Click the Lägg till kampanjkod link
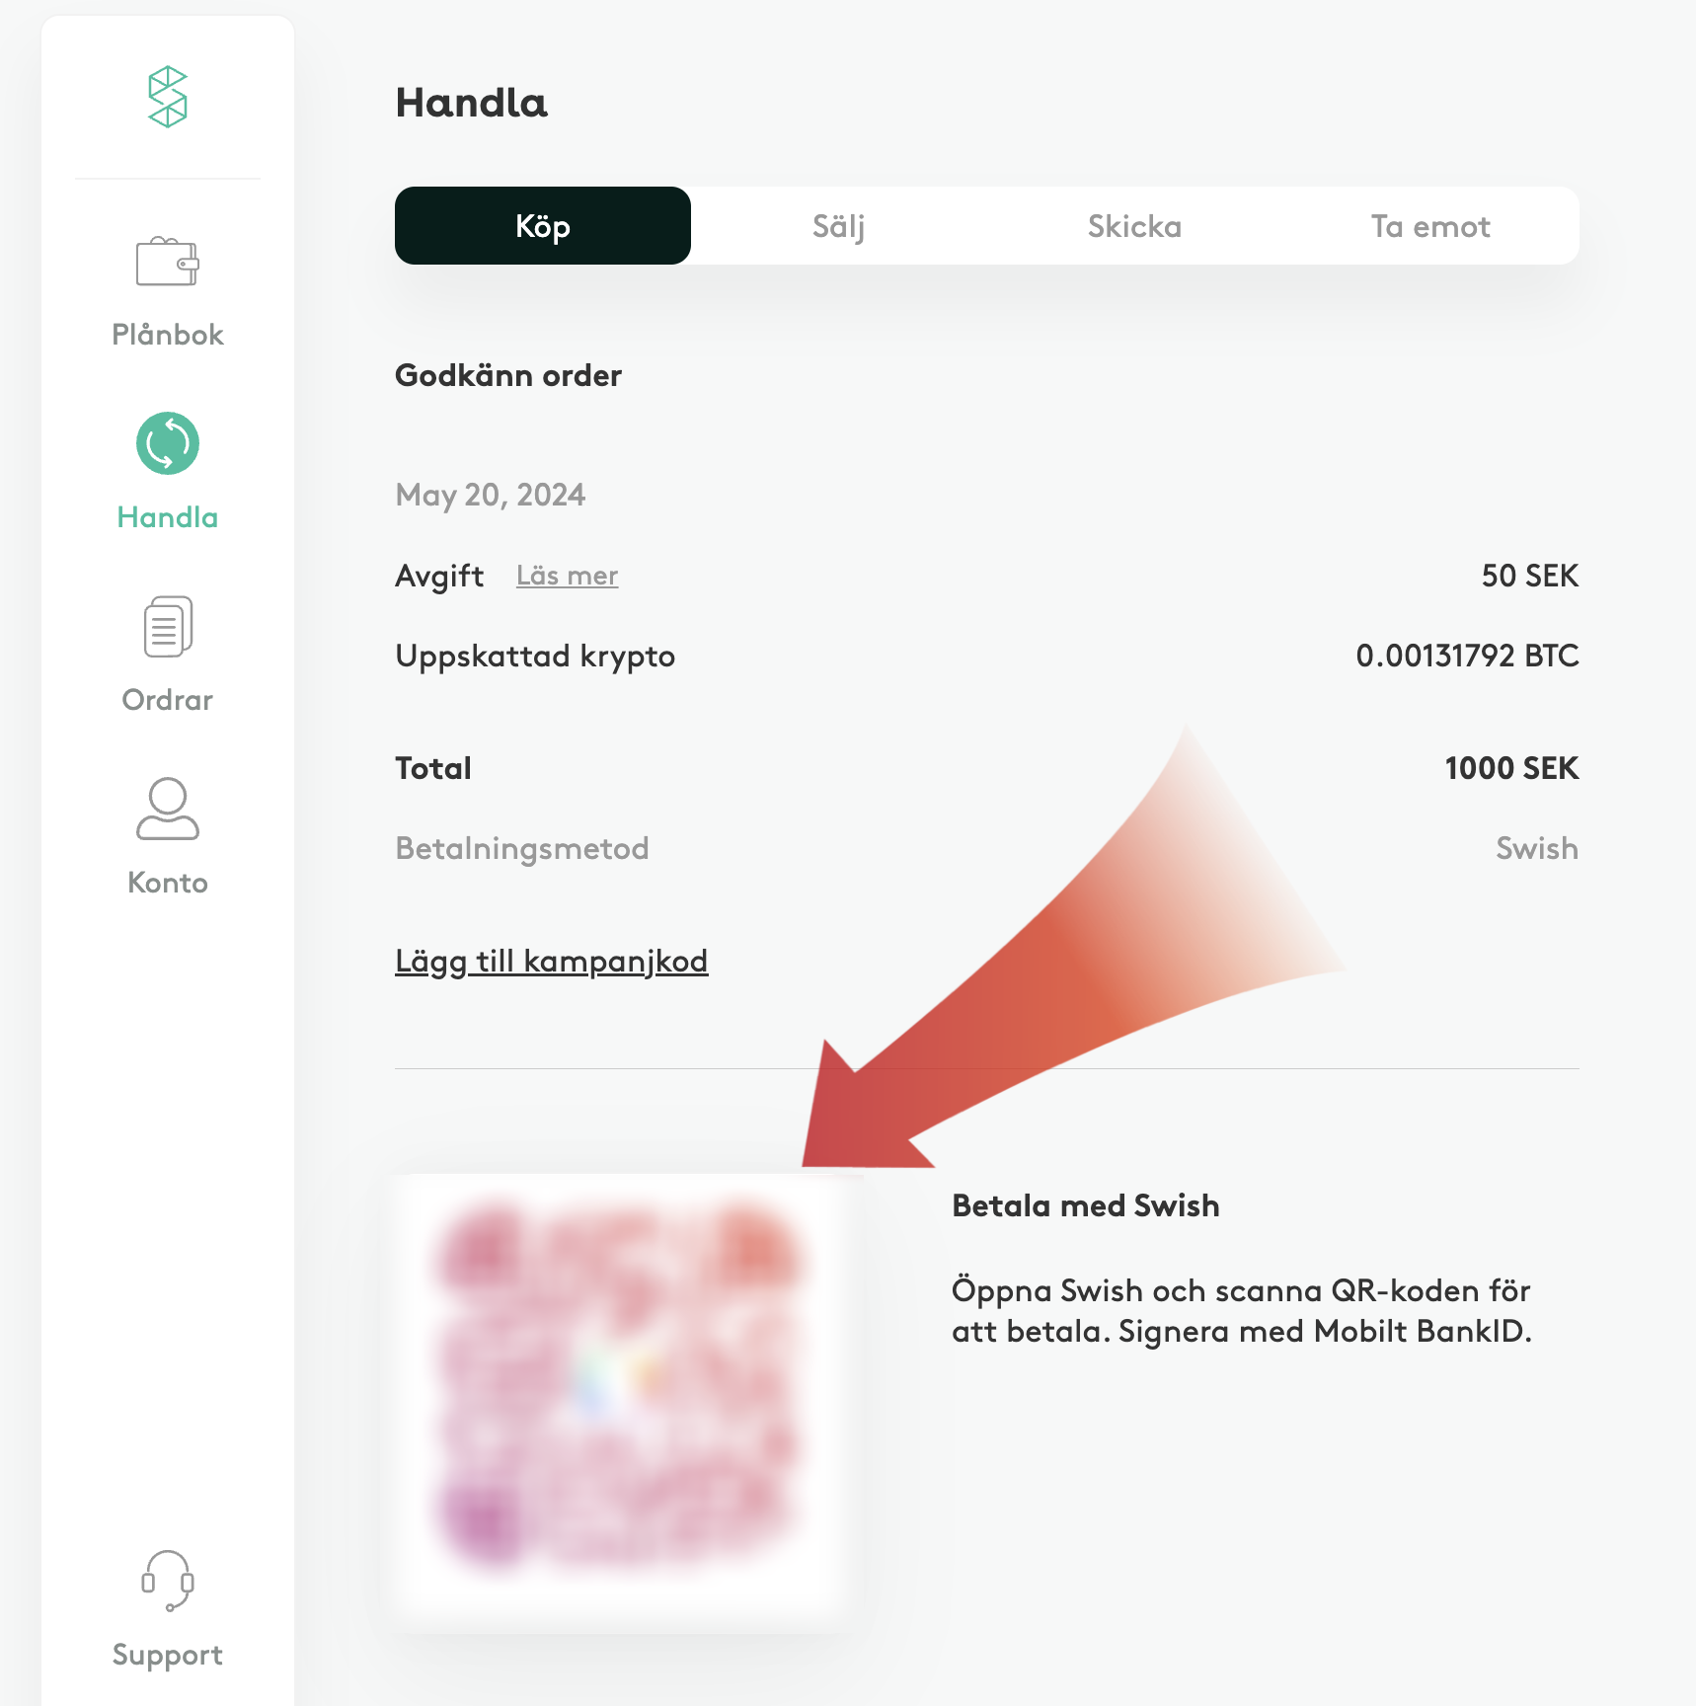The height and width of the screenshot is (1706, 1696). click(x=551, y=961)
